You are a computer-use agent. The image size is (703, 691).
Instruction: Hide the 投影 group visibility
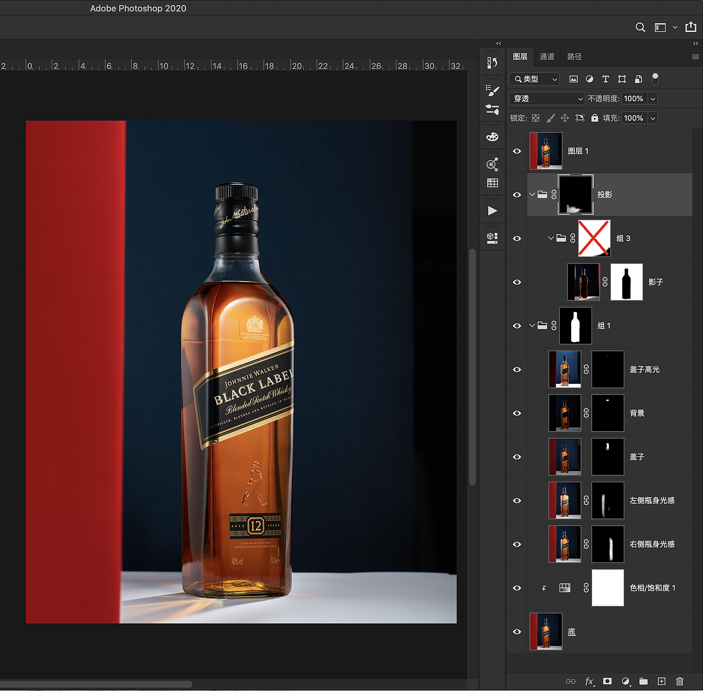click(x=517, y=194)
